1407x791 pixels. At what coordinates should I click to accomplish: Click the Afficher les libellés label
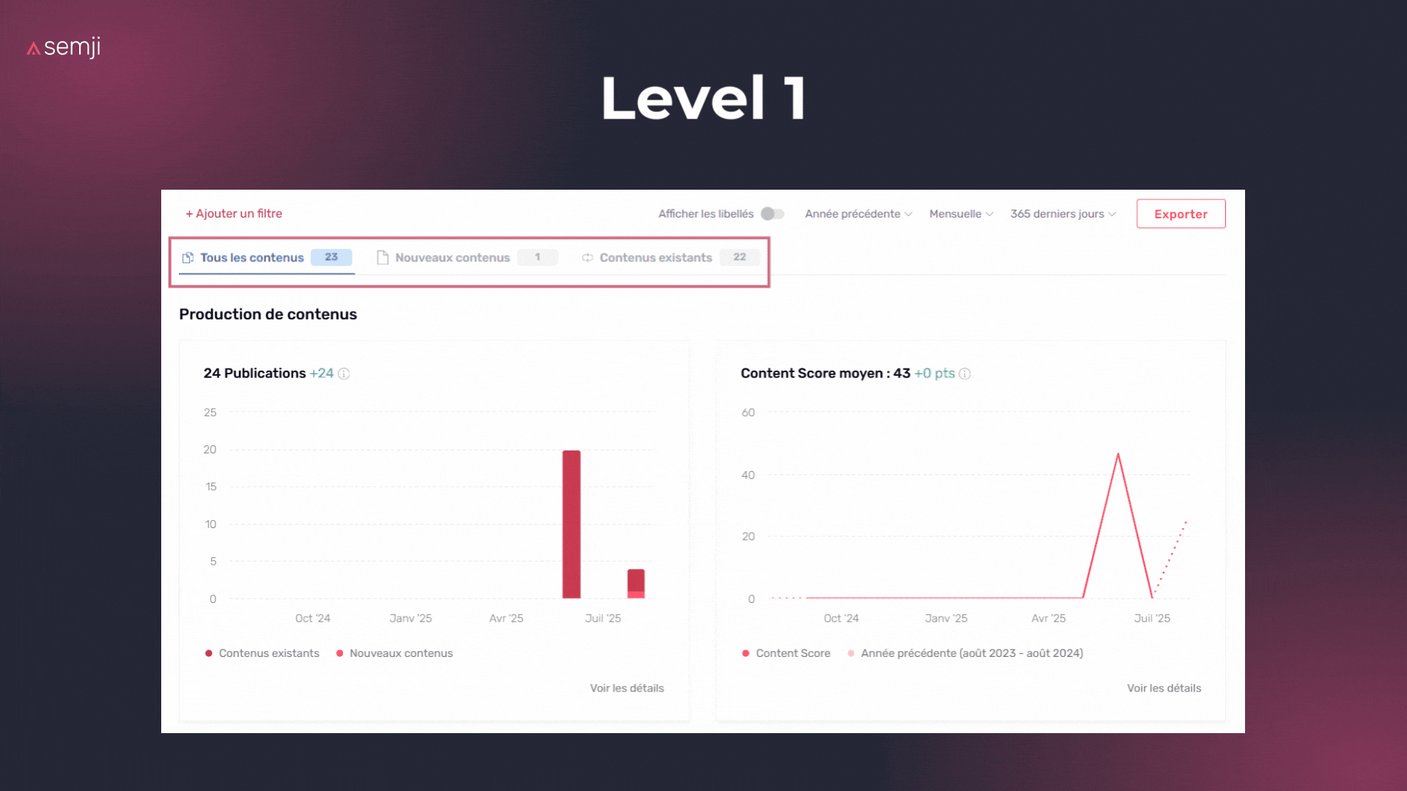[x=706, y=214]
